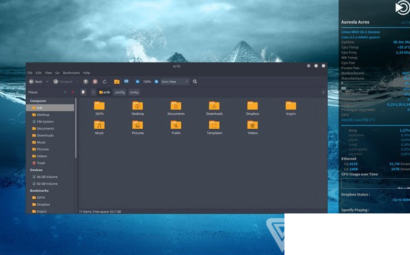The height and width of the screenshot is (255, 410).
Task: Zoom out with the icon before 100%
Action: click(x=137, y=82)
